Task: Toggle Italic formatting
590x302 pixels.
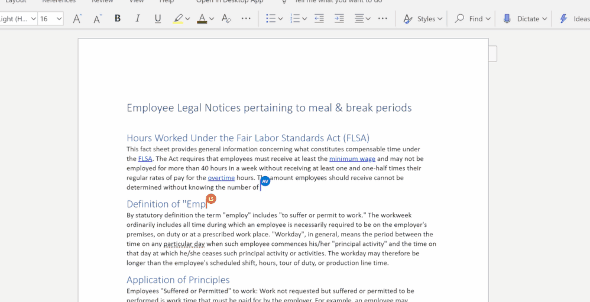Action: click(x=138, y=18)
